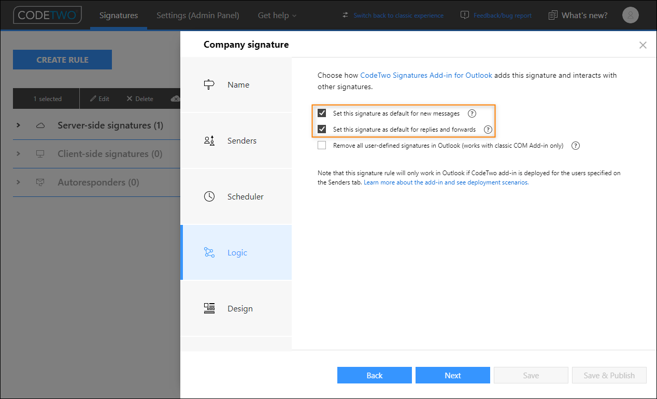Click the What's new document icon
This screenshot has height=399, width=657.
tap(553, 15)
